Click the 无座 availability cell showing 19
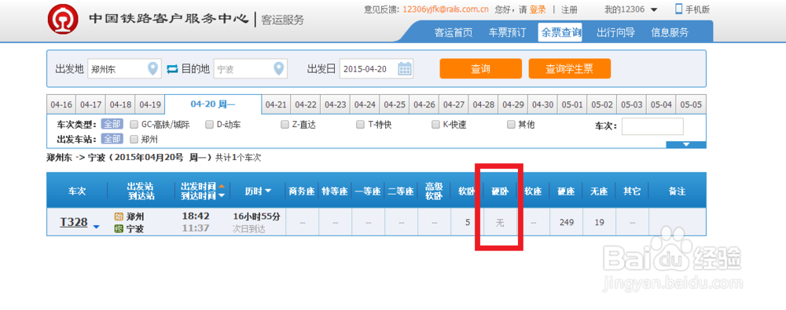This screenshot has height=310, width=786. pos(599,222)
